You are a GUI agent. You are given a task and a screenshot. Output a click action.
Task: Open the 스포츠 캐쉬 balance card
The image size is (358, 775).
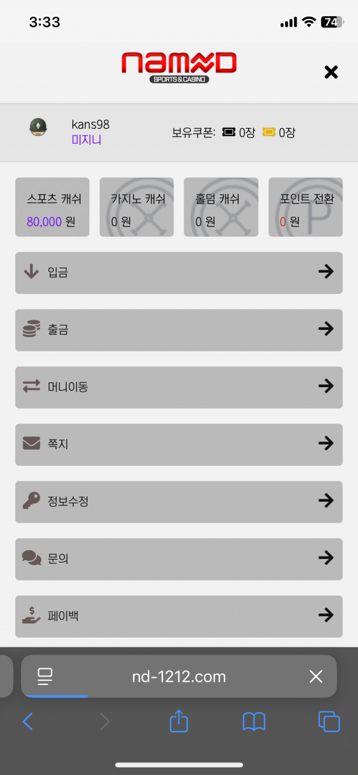tap(53, 207)
